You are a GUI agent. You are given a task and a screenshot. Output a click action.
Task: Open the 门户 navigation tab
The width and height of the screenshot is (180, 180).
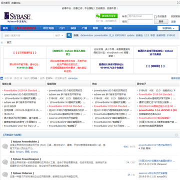pos(62,28)
